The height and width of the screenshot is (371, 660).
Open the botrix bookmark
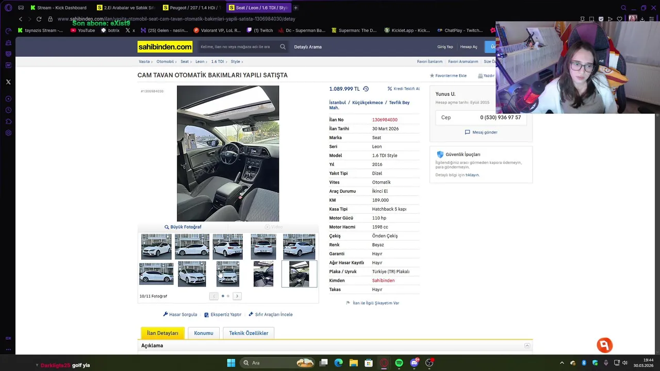coord(110,30)
